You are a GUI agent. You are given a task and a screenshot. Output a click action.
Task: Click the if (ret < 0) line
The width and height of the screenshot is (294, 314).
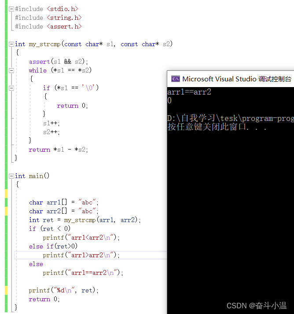[50, 229]
